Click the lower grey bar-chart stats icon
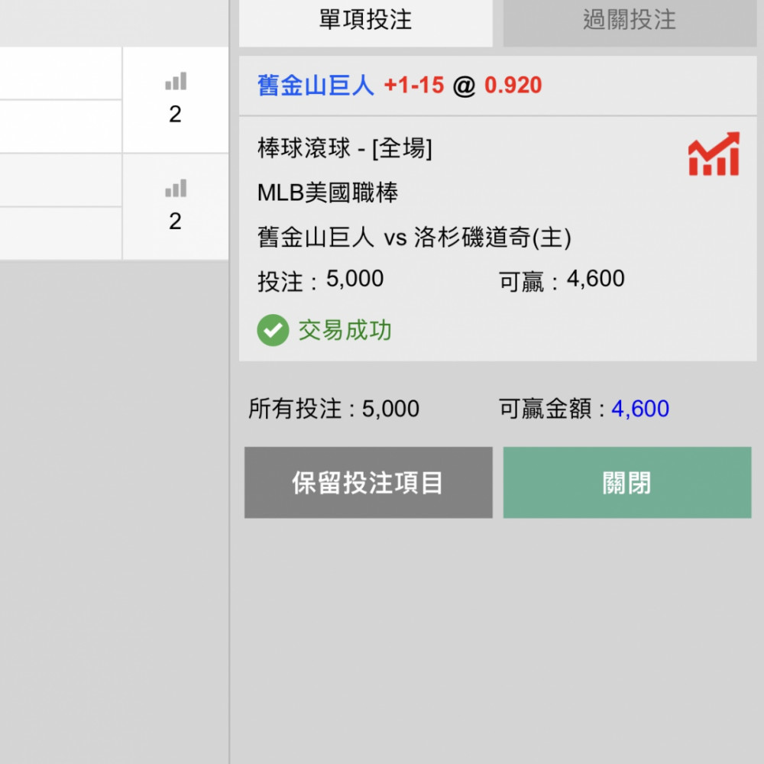This screenshot has width=764, height=764. click(176, 188)
